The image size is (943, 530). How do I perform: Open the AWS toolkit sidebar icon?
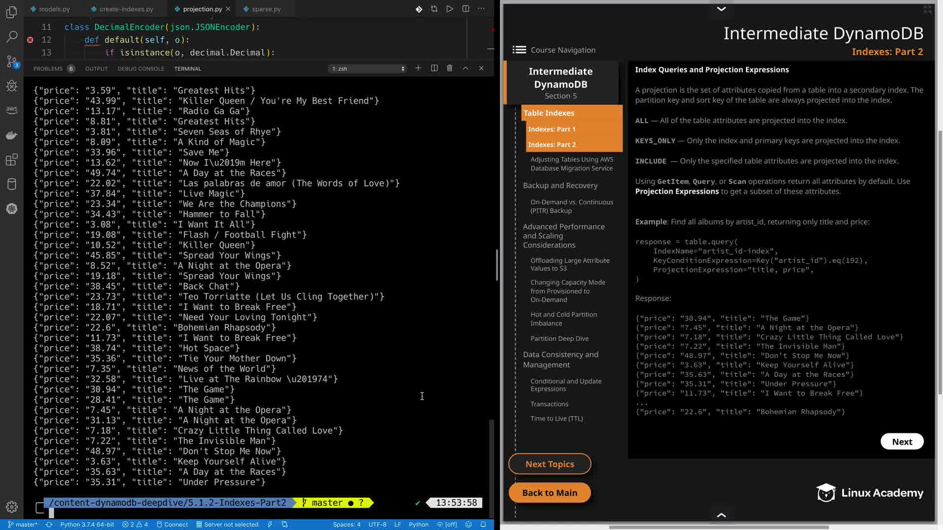coord(12,110)
